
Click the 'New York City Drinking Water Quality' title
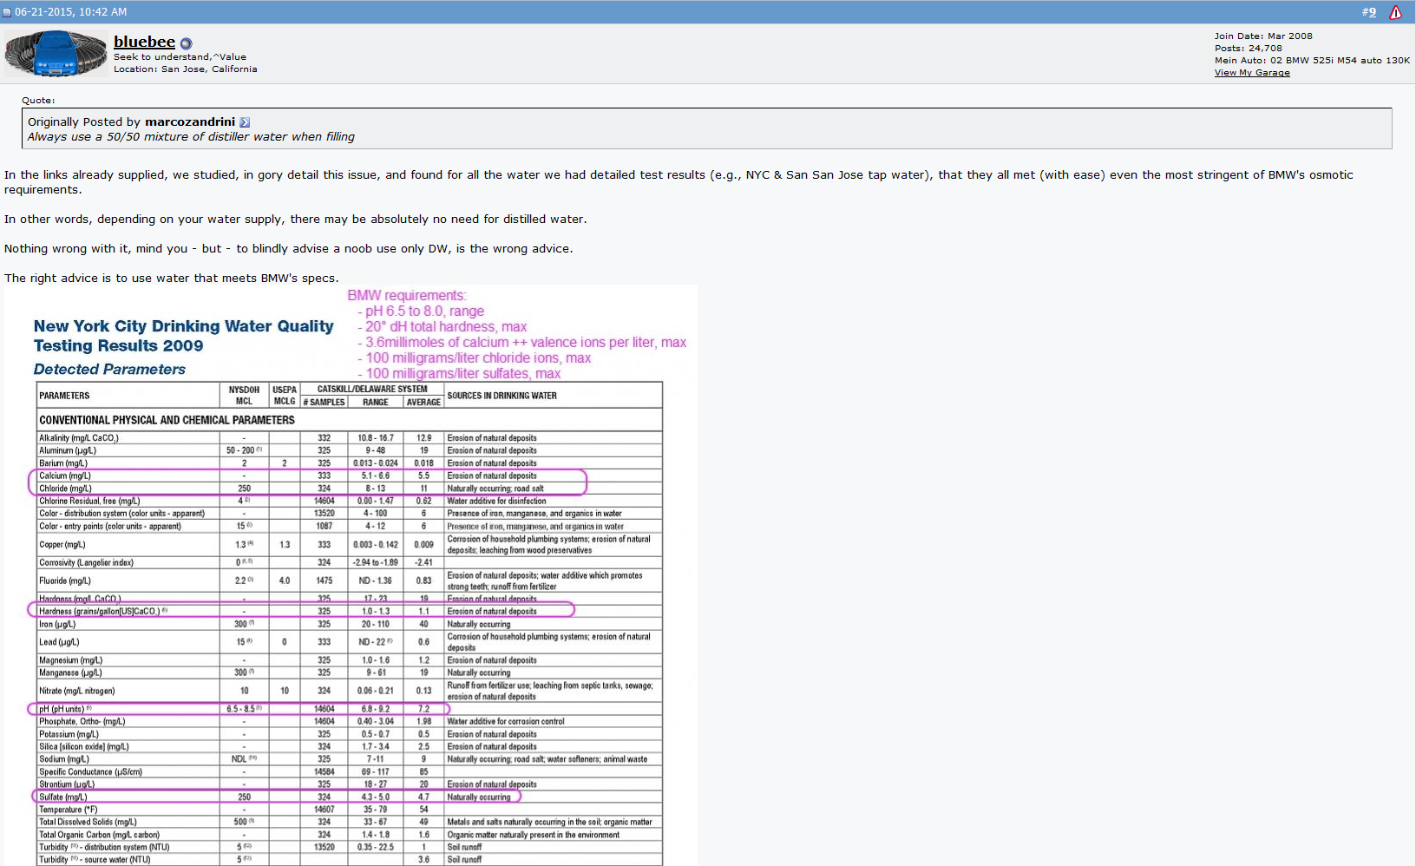[184, 326]
